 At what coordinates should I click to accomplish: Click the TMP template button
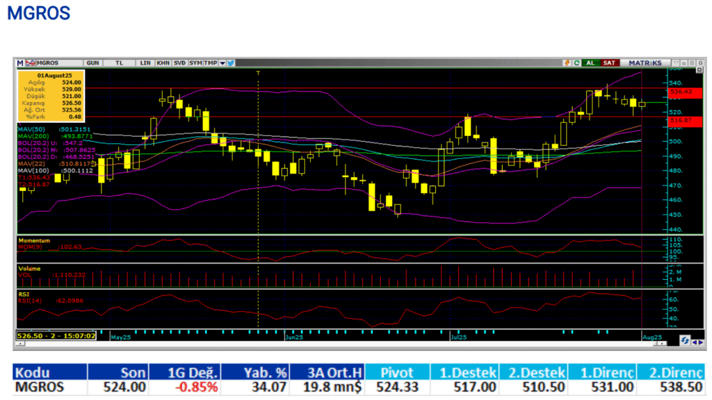pyautogui.click(x=211, y=63)
